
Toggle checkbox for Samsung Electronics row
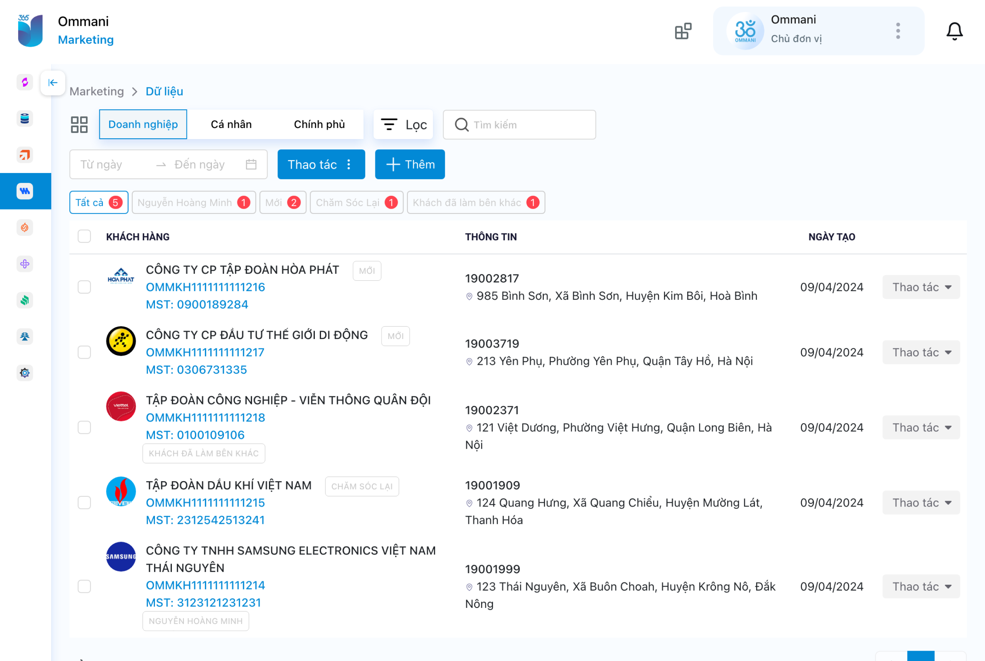pos(84,587)
